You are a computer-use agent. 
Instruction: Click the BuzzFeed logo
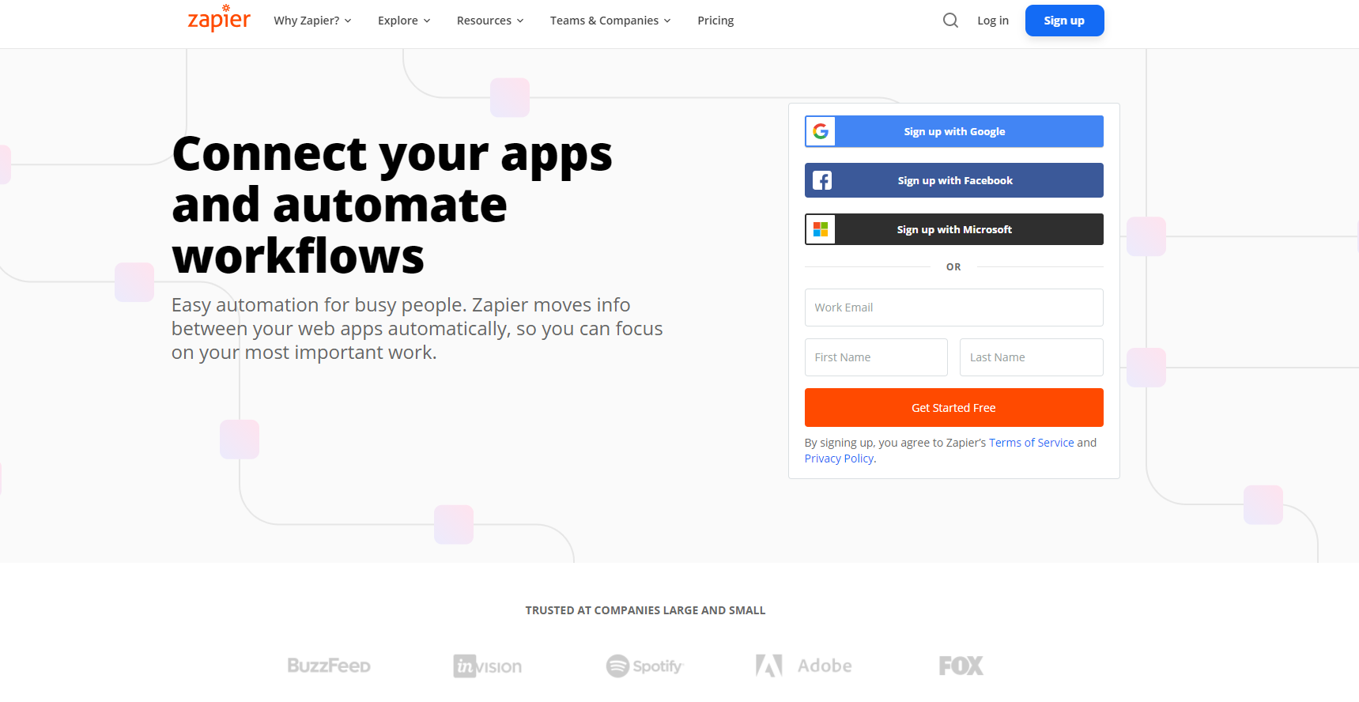[329, 666]
